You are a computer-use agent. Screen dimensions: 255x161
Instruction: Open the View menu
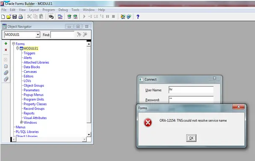coord(22,10)
